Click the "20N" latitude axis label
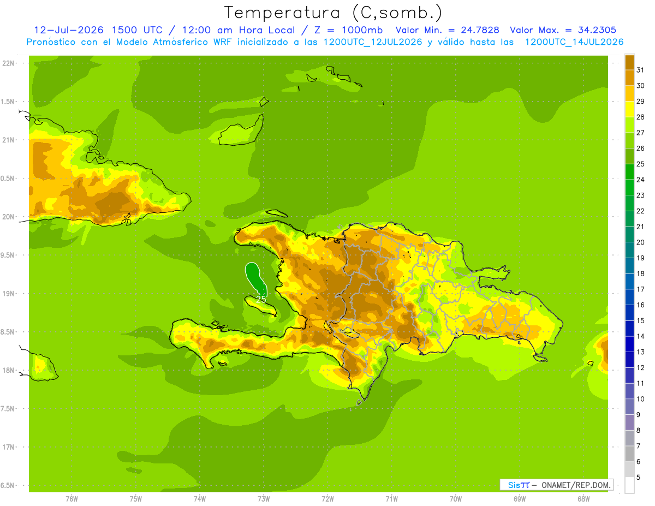Screen dimensions: 655x506 point(9,217)
